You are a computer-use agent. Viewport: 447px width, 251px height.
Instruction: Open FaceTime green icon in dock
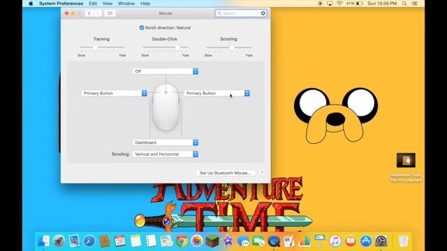tap(258, 241)
